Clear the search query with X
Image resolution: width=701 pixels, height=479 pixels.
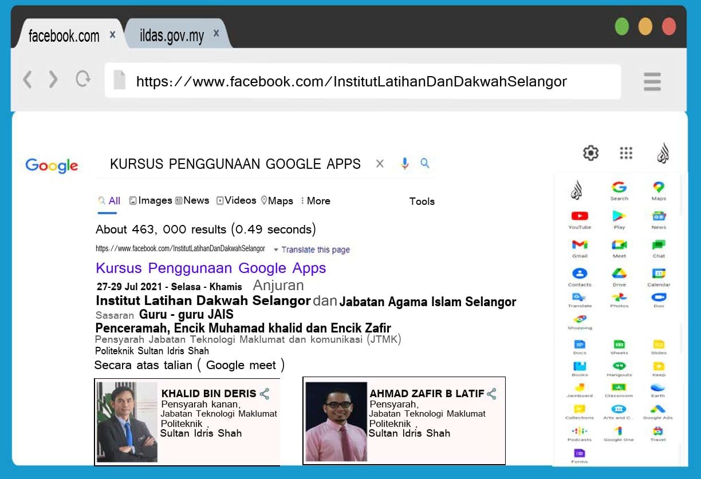point(380,164)
